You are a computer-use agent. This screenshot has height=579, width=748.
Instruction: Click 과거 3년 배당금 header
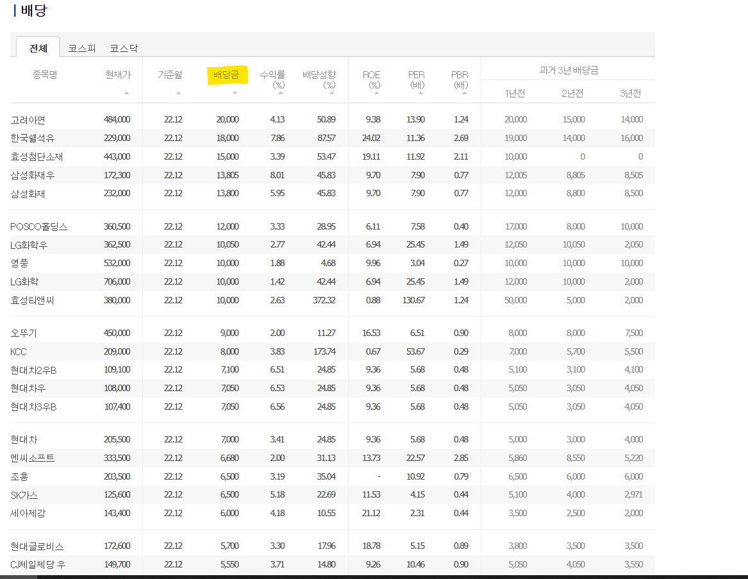pos(569,70)
